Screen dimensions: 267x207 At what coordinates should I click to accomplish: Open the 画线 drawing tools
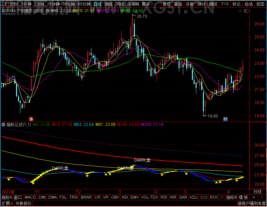(213, 4)
